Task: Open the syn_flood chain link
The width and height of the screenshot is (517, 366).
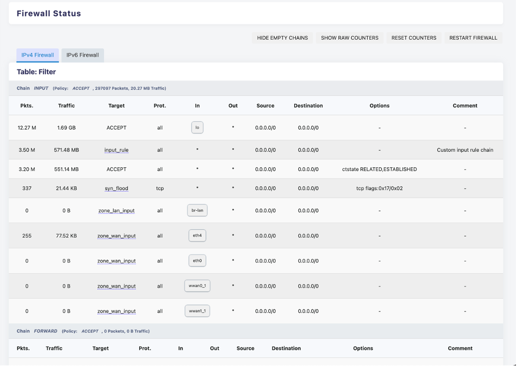Action: [x=116, y=188]
